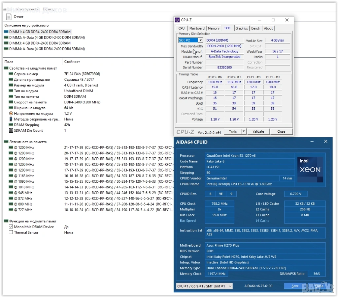Toggle the Thermal Sensor checkbox
Viewport: 338px width, 297px height.
pyautogui.click(x=11, y=232)
